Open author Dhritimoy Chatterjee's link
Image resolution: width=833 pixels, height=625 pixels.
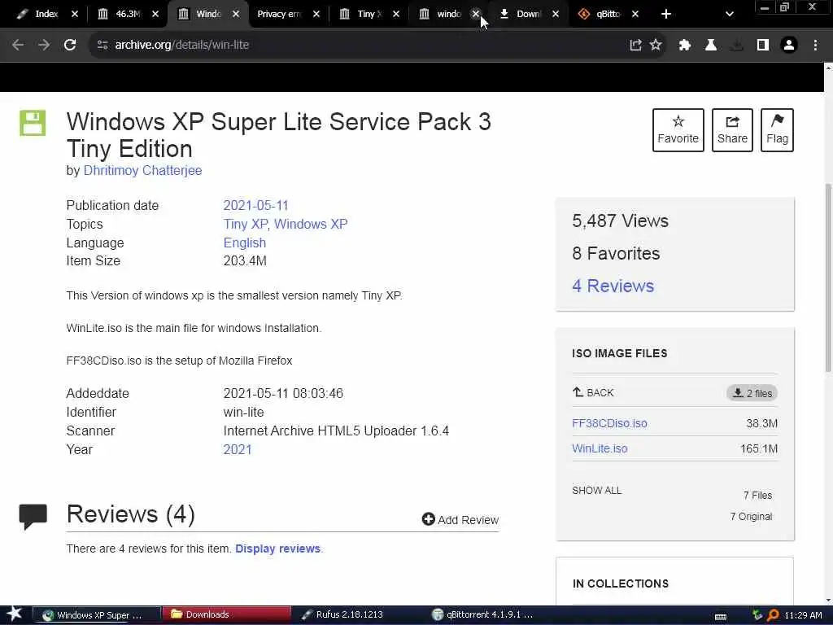142,171
